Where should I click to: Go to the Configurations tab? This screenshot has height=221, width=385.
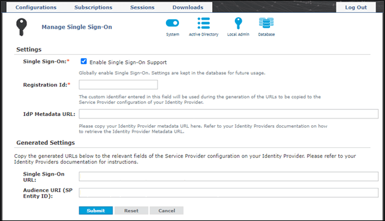[36, 7]
